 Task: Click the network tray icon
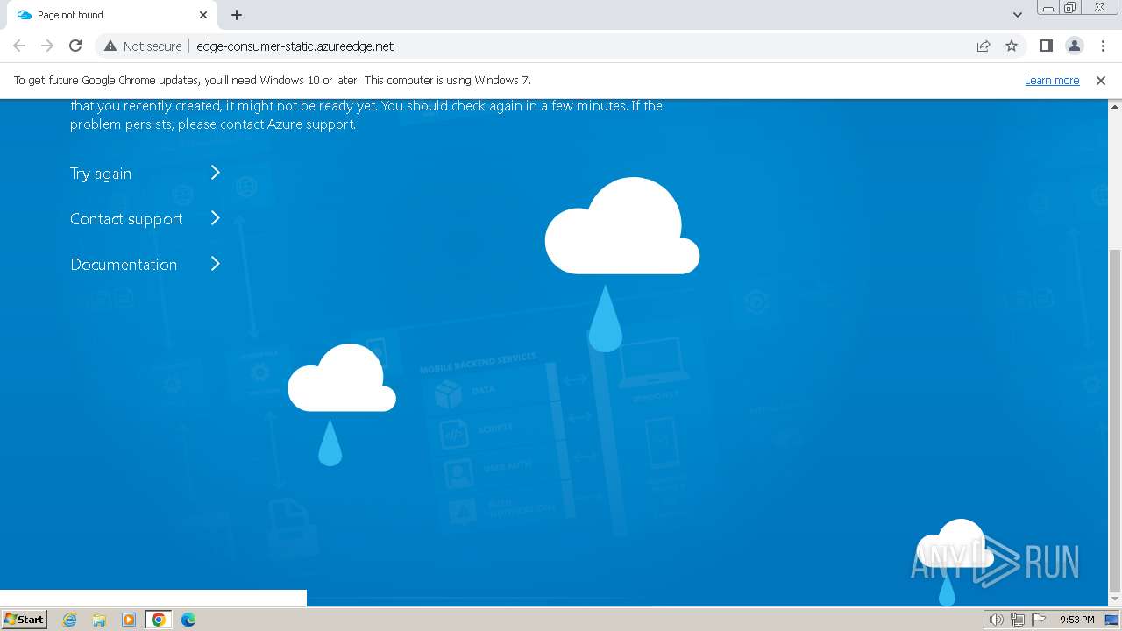click(x=1018, y=620)
